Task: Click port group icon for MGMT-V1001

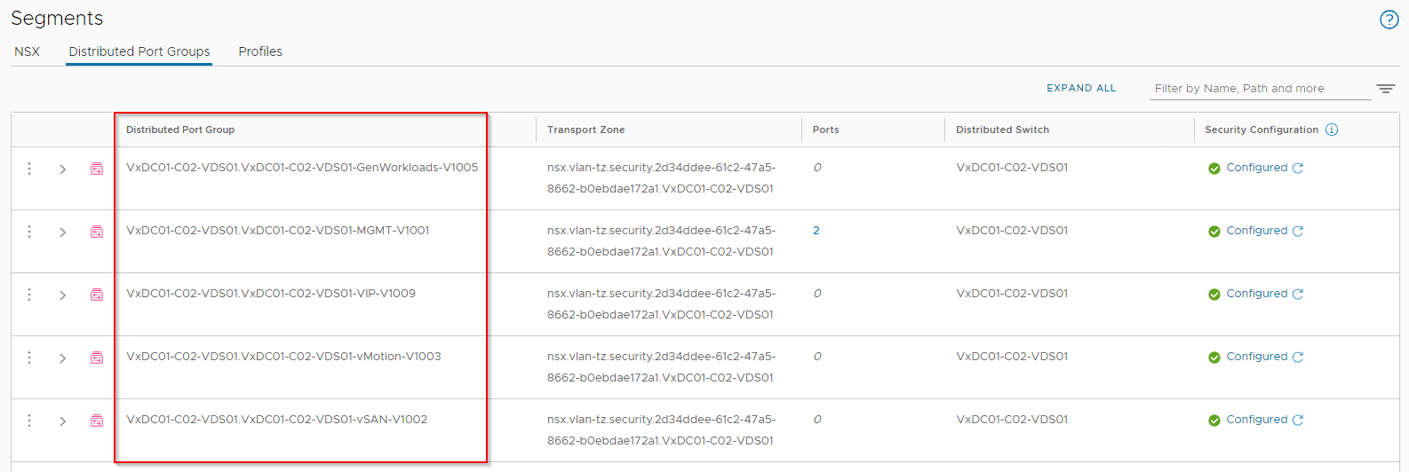Action: pos(97,232)
